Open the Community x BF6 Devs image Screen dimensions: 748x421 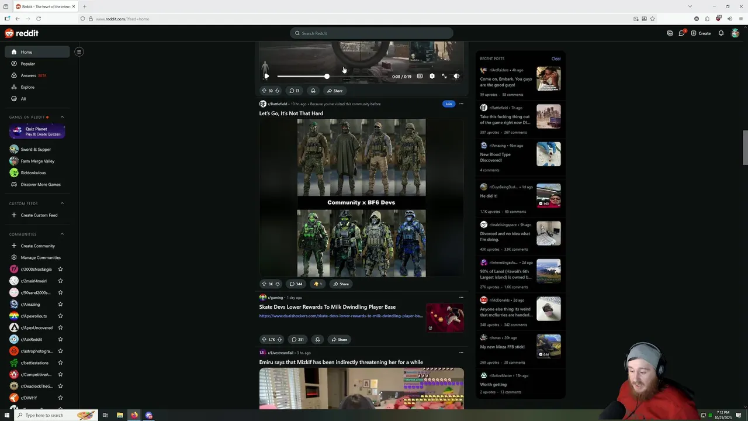[x=361, y=198]
